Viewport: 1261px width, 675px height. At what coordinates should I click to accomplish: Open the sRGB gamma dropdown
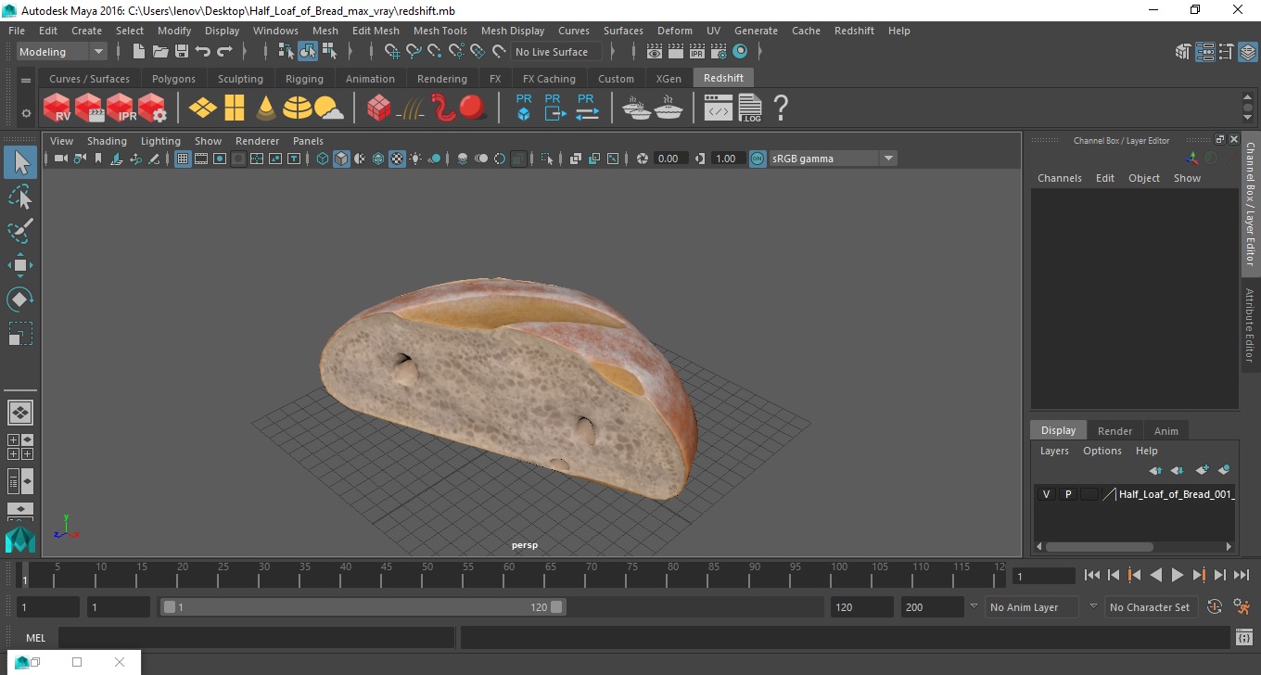pos(833,159)
